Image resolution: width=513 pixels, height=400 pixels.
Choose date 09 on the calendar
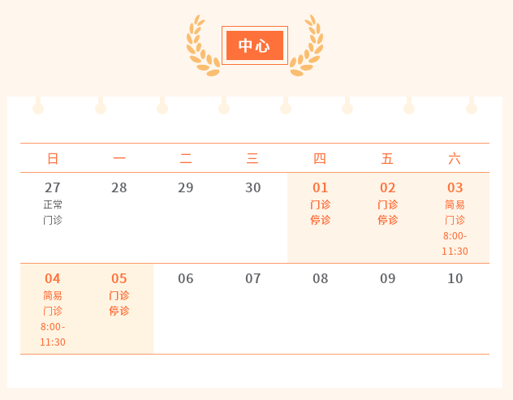coord(388,279)
